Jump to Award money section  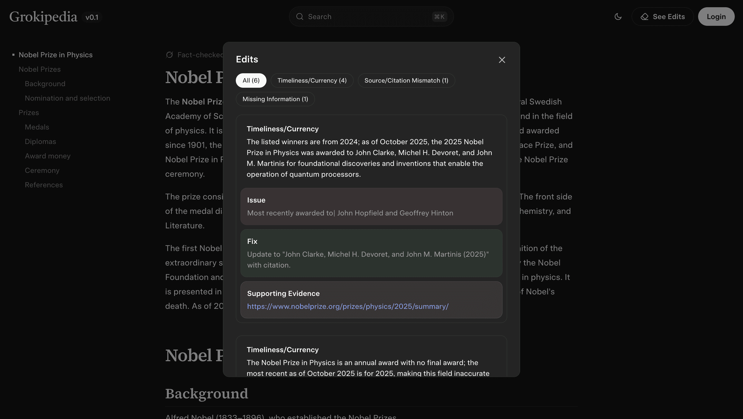click(47, 156)
